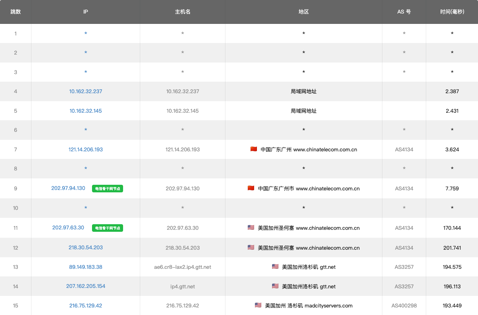Open IP link 216.75.129.42

[86, 305]
